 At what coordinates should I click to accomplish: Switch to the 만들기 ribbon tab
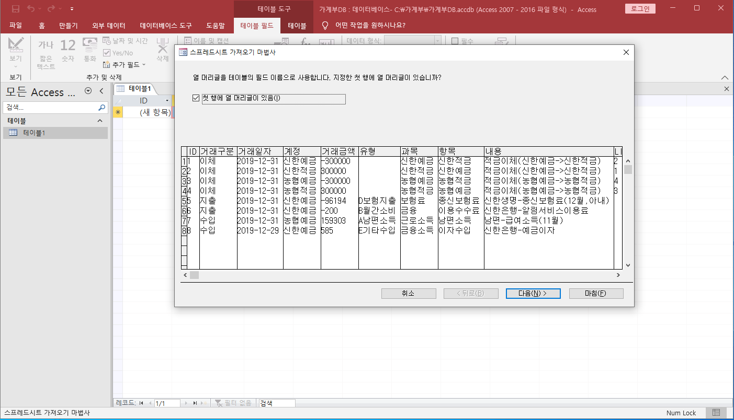pyautogui.click(x=69, y=25)
